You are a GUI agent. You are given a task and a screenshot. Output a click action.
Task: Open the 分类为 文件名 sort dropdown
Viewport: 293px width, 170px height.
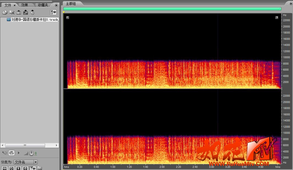(26, 162)
